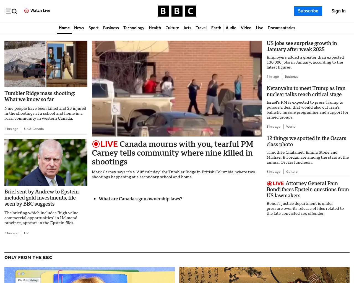This screenshot has height=283, width=354.
Task: Click 'Mark Carney says it's a difficult day' summary
Action: 173,174
